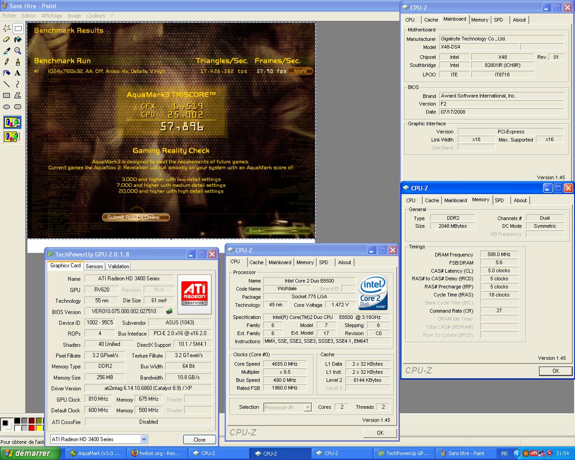Pick the Airbrush spray tool
This screenshot has width=575, height=460.
point(7,73)
